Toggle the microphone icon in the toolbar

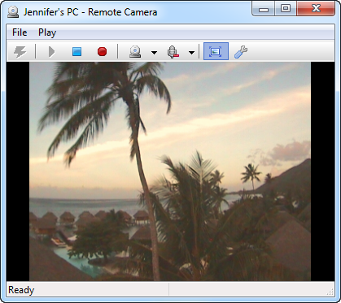pos(173,51)
